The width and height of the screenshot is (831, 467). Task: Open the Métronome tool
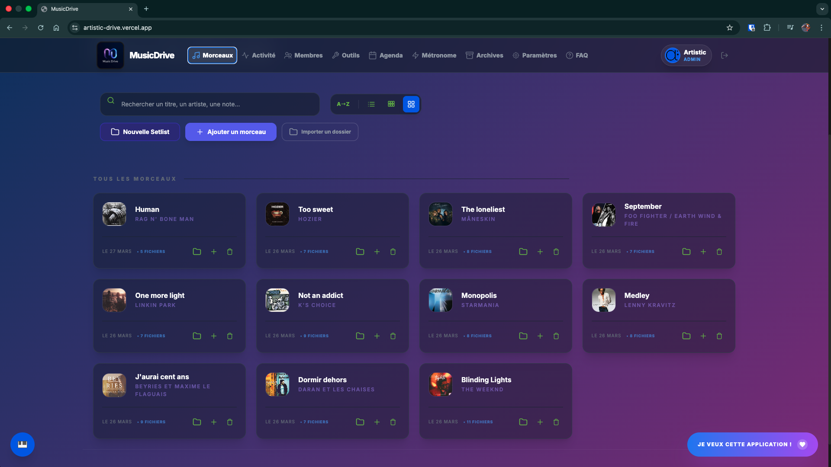click(x=434, y=55)
